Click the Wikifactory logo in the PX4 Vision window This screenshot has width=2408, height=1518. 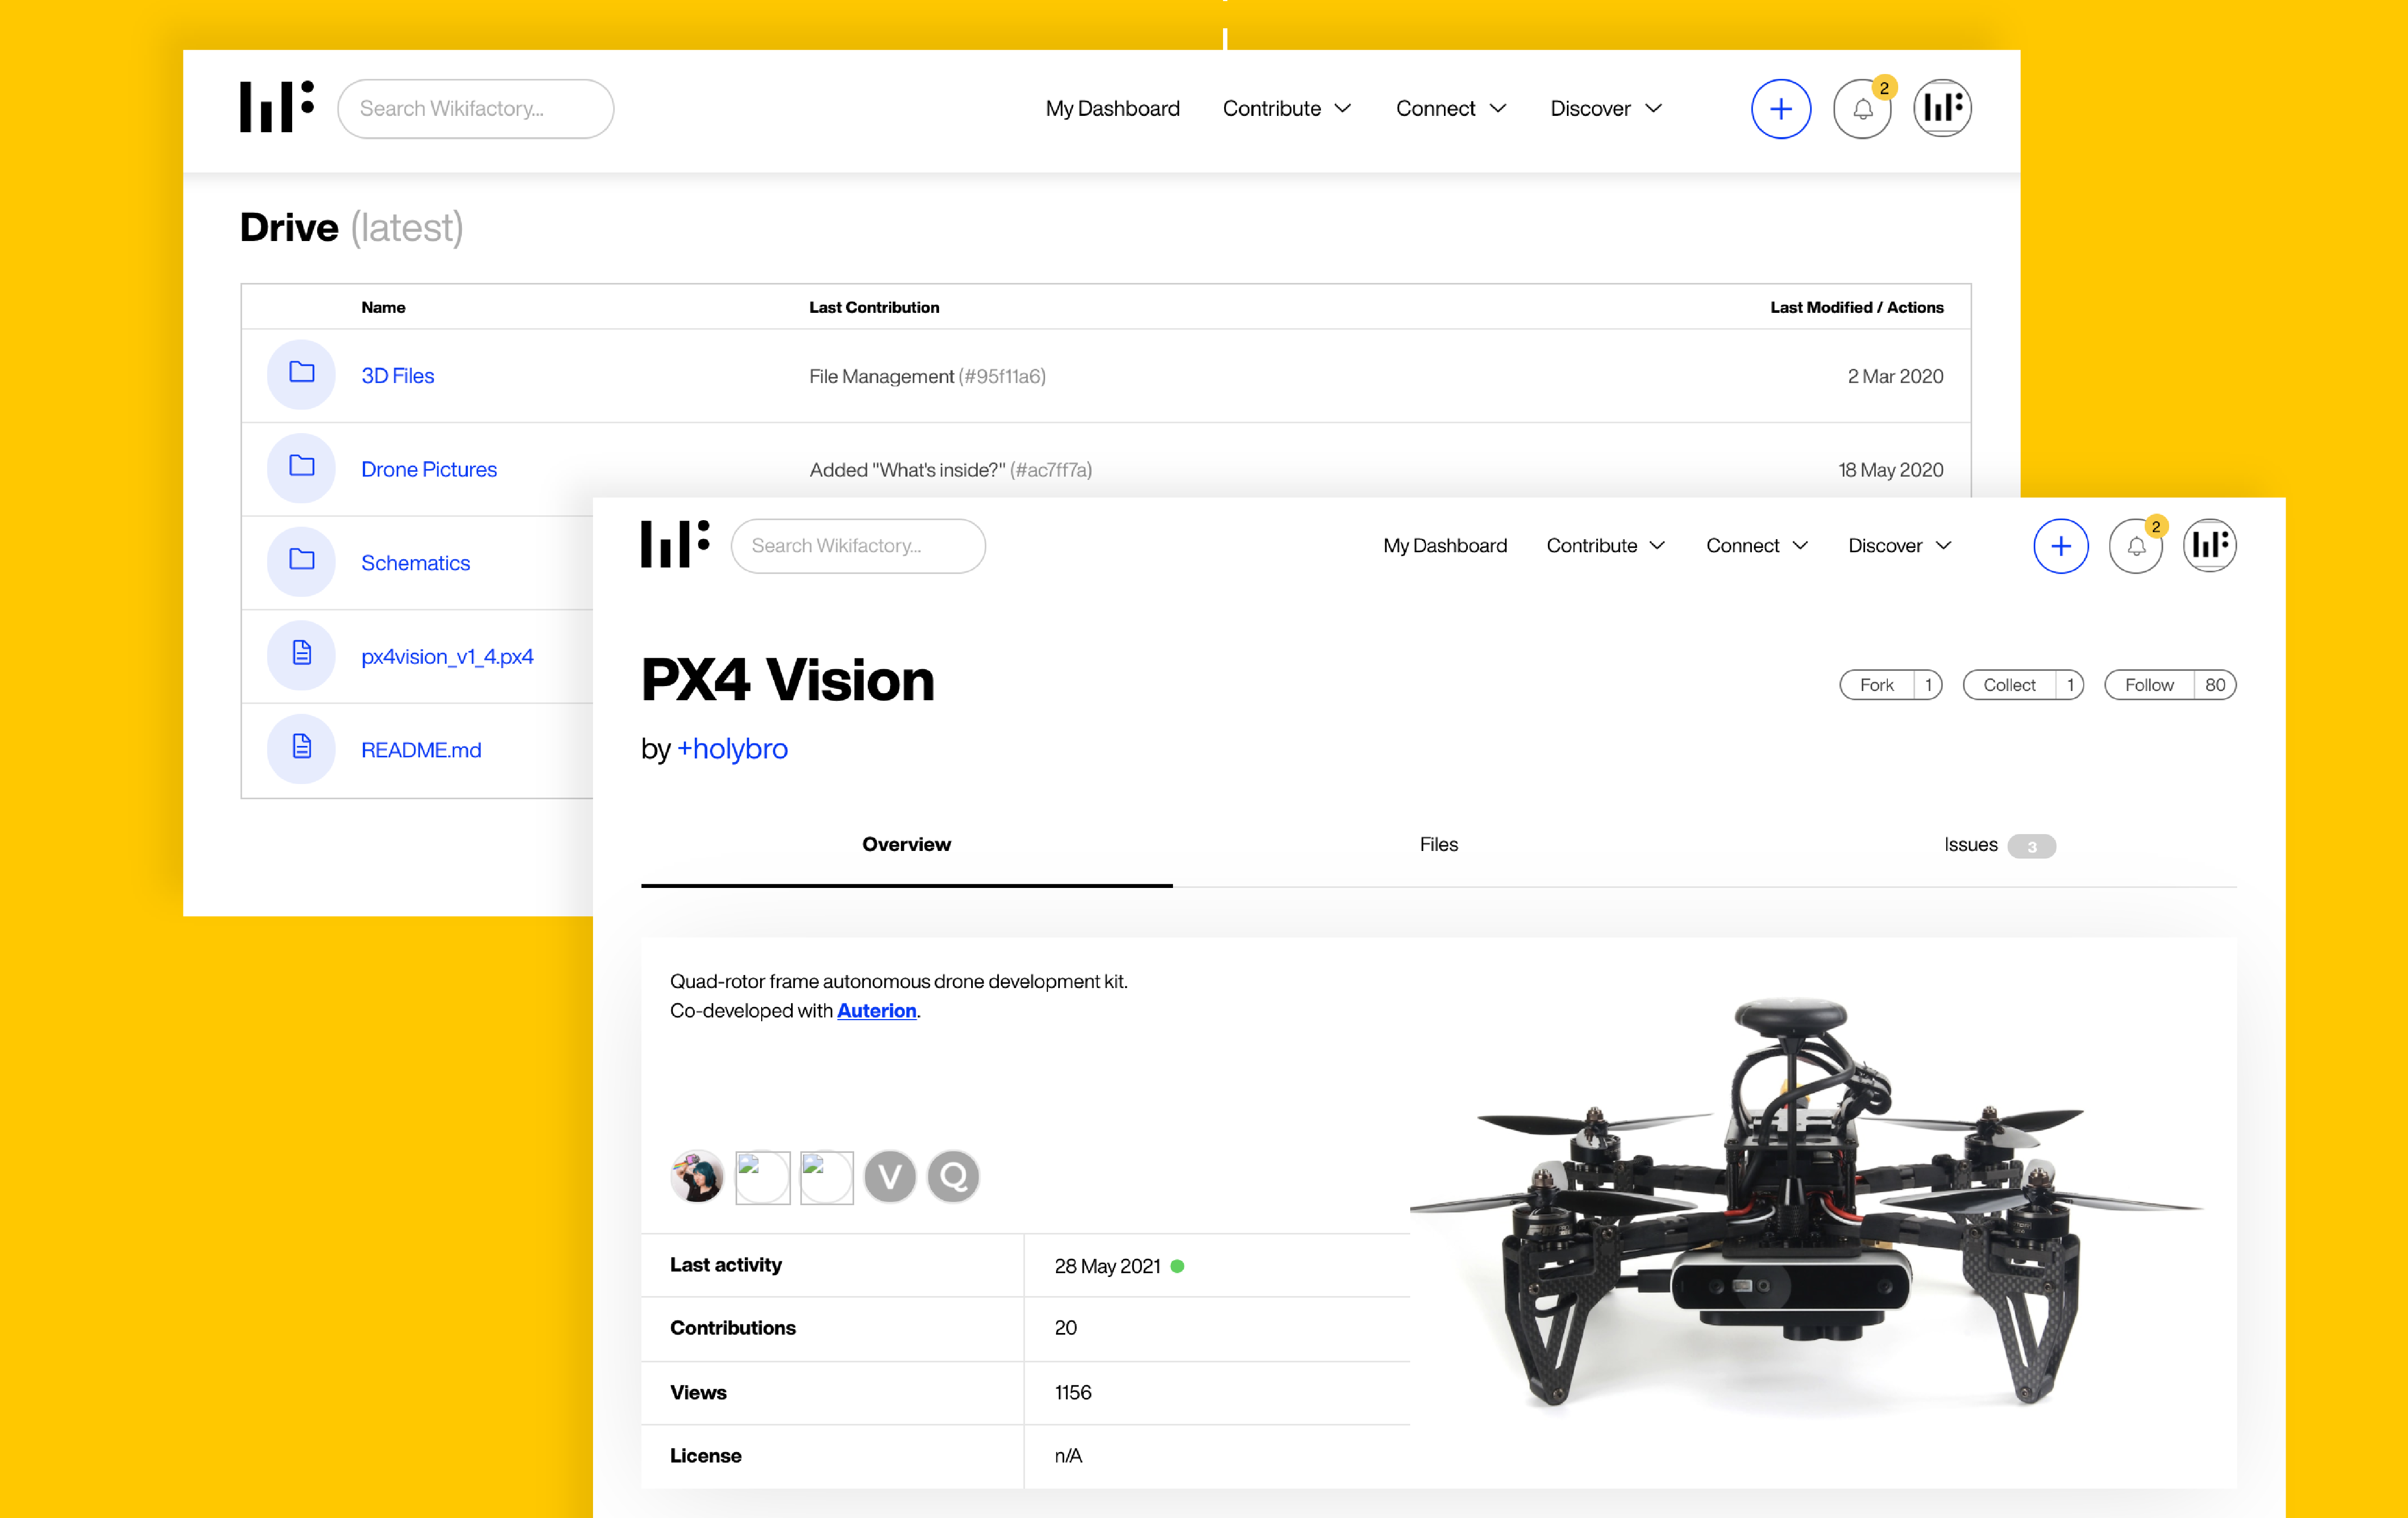tap(675, 544)
